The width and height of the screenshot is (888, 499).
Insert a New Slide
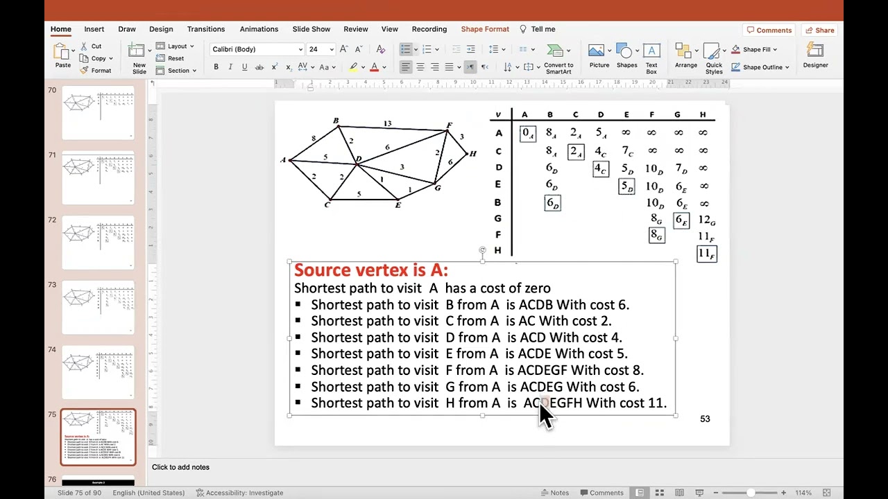(x=139, y=58)
